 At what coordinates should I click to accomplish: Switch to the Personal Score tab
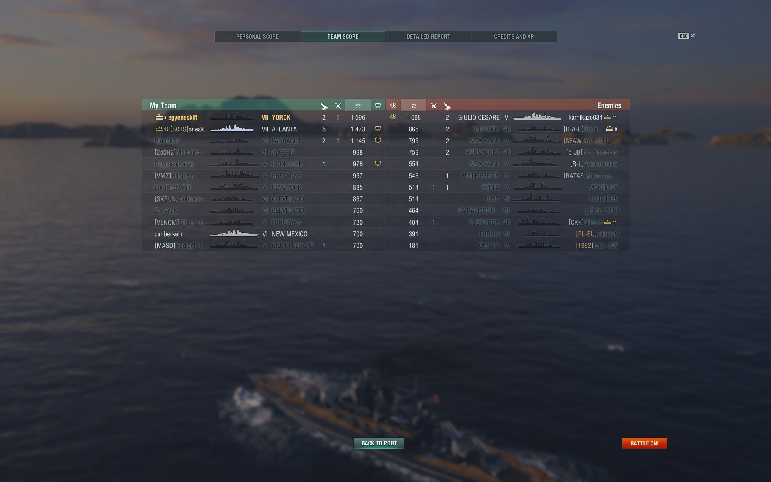[x=257, y=36]
